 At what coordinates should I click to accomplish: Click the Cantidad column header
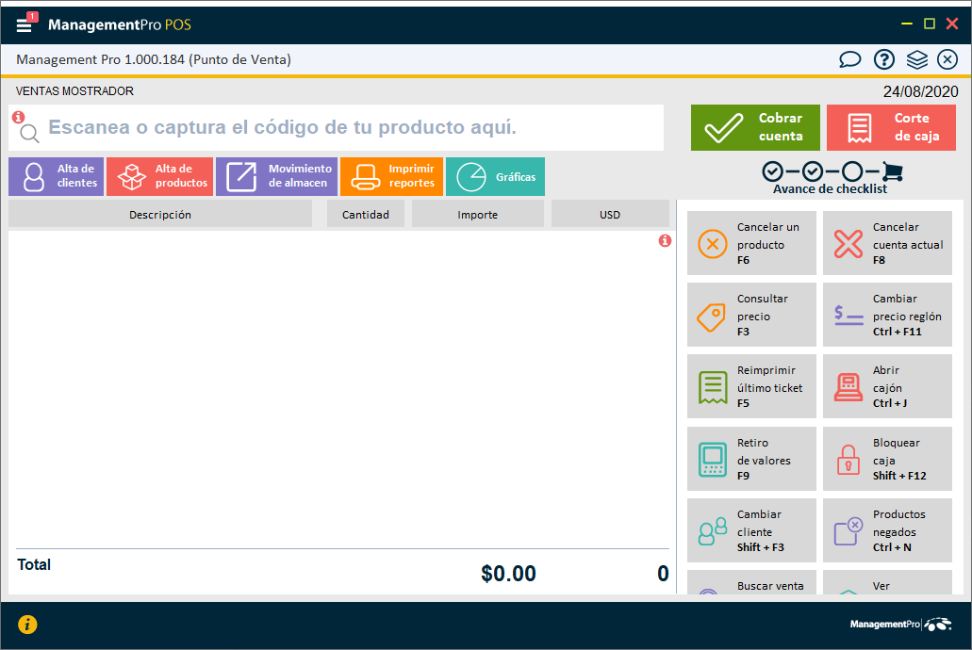click(366, 215)
